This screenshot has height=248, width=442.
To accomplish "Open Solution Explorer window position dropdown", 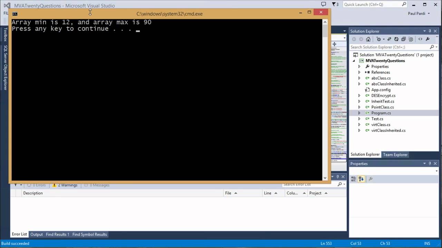I will 424,31.
